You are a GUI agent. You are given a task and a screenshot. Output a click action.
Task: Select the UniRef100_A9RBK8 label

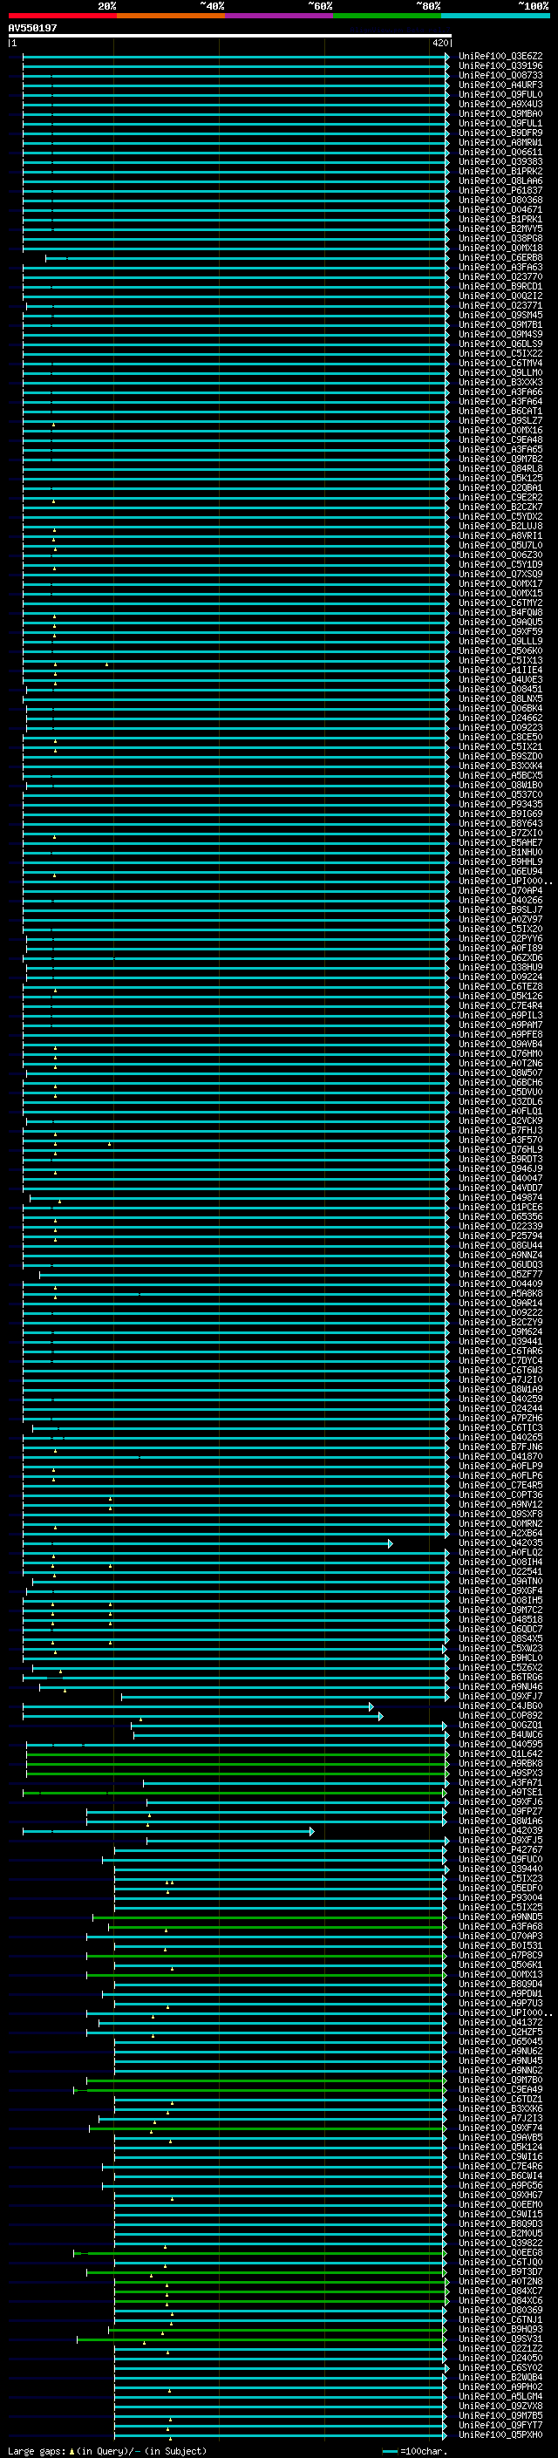click(x=500, y=1763)
